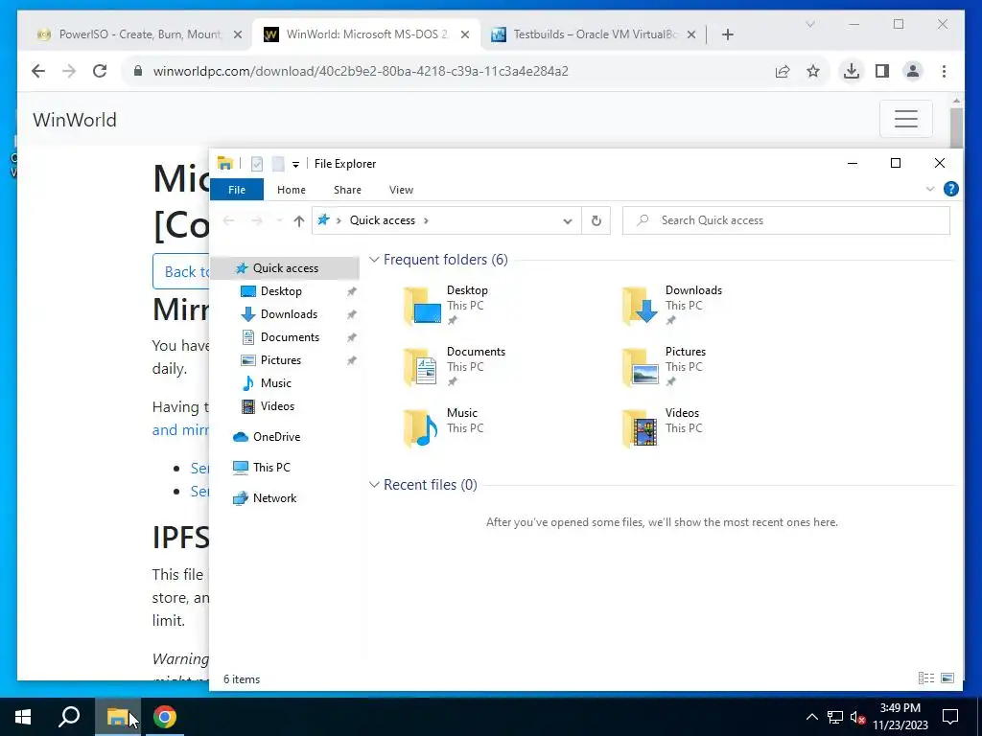
Task: Open the WinWorld hamburger menu
Action: [905, 118]
